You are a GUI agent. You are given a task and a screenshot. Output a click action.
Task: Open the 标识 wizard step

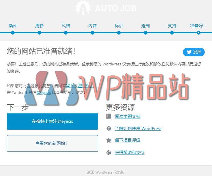(119, 25)
